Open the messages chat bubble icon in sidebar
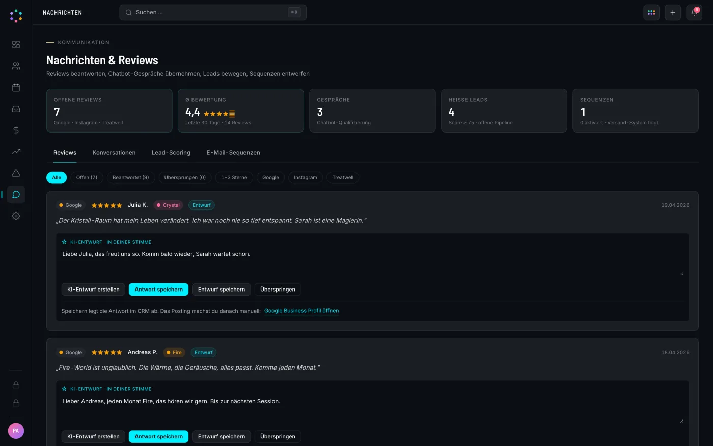Image resolution: width=713 pixels, height=446 pixels. 16,194
